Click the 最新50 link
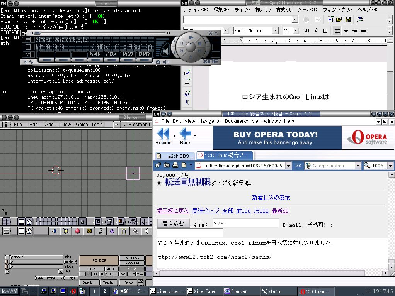The image size is (395, 296). click(280, 211)
